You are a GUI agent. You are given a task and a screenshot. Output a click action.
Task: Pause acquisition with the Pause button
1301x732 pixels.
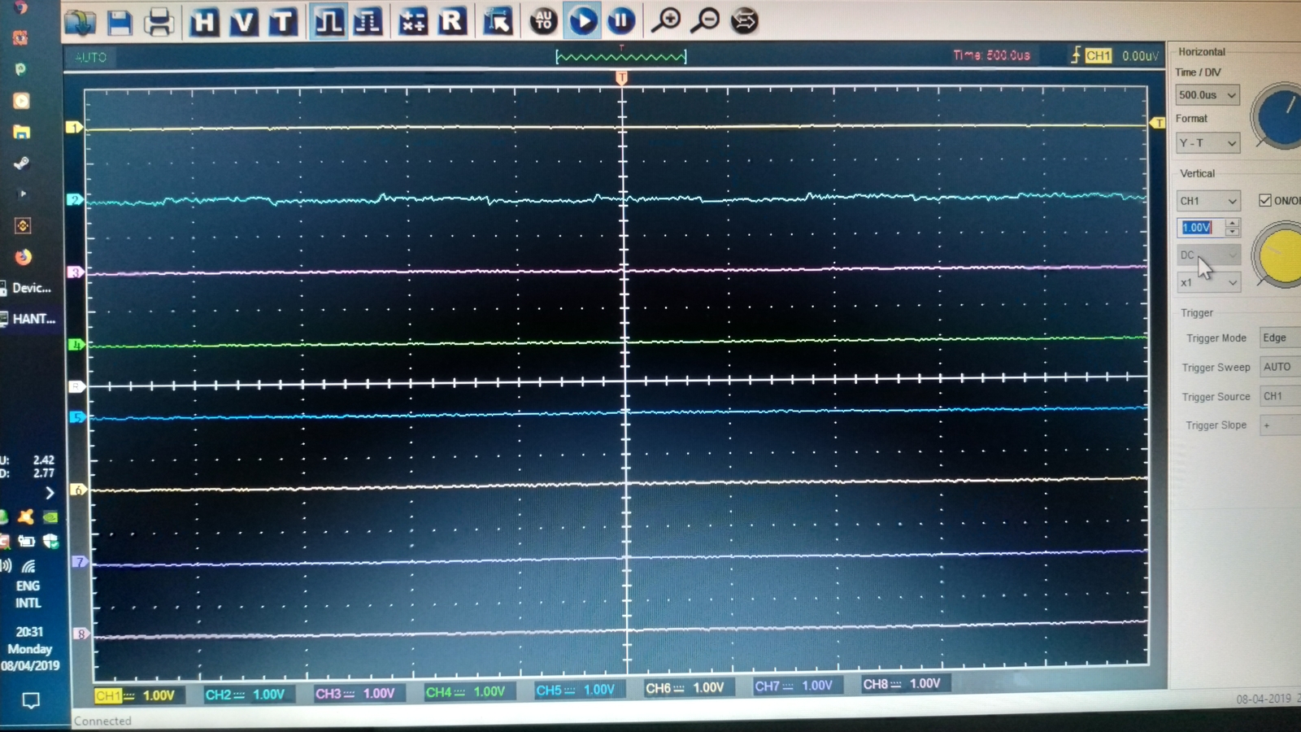point(621,20)
